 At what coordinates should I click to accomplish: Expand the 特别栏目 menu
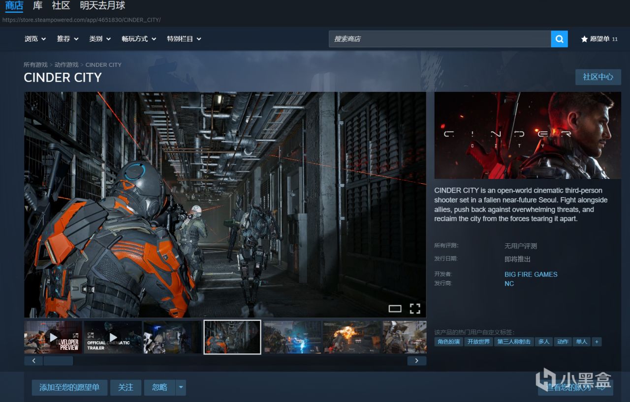(x=184, y=39)
